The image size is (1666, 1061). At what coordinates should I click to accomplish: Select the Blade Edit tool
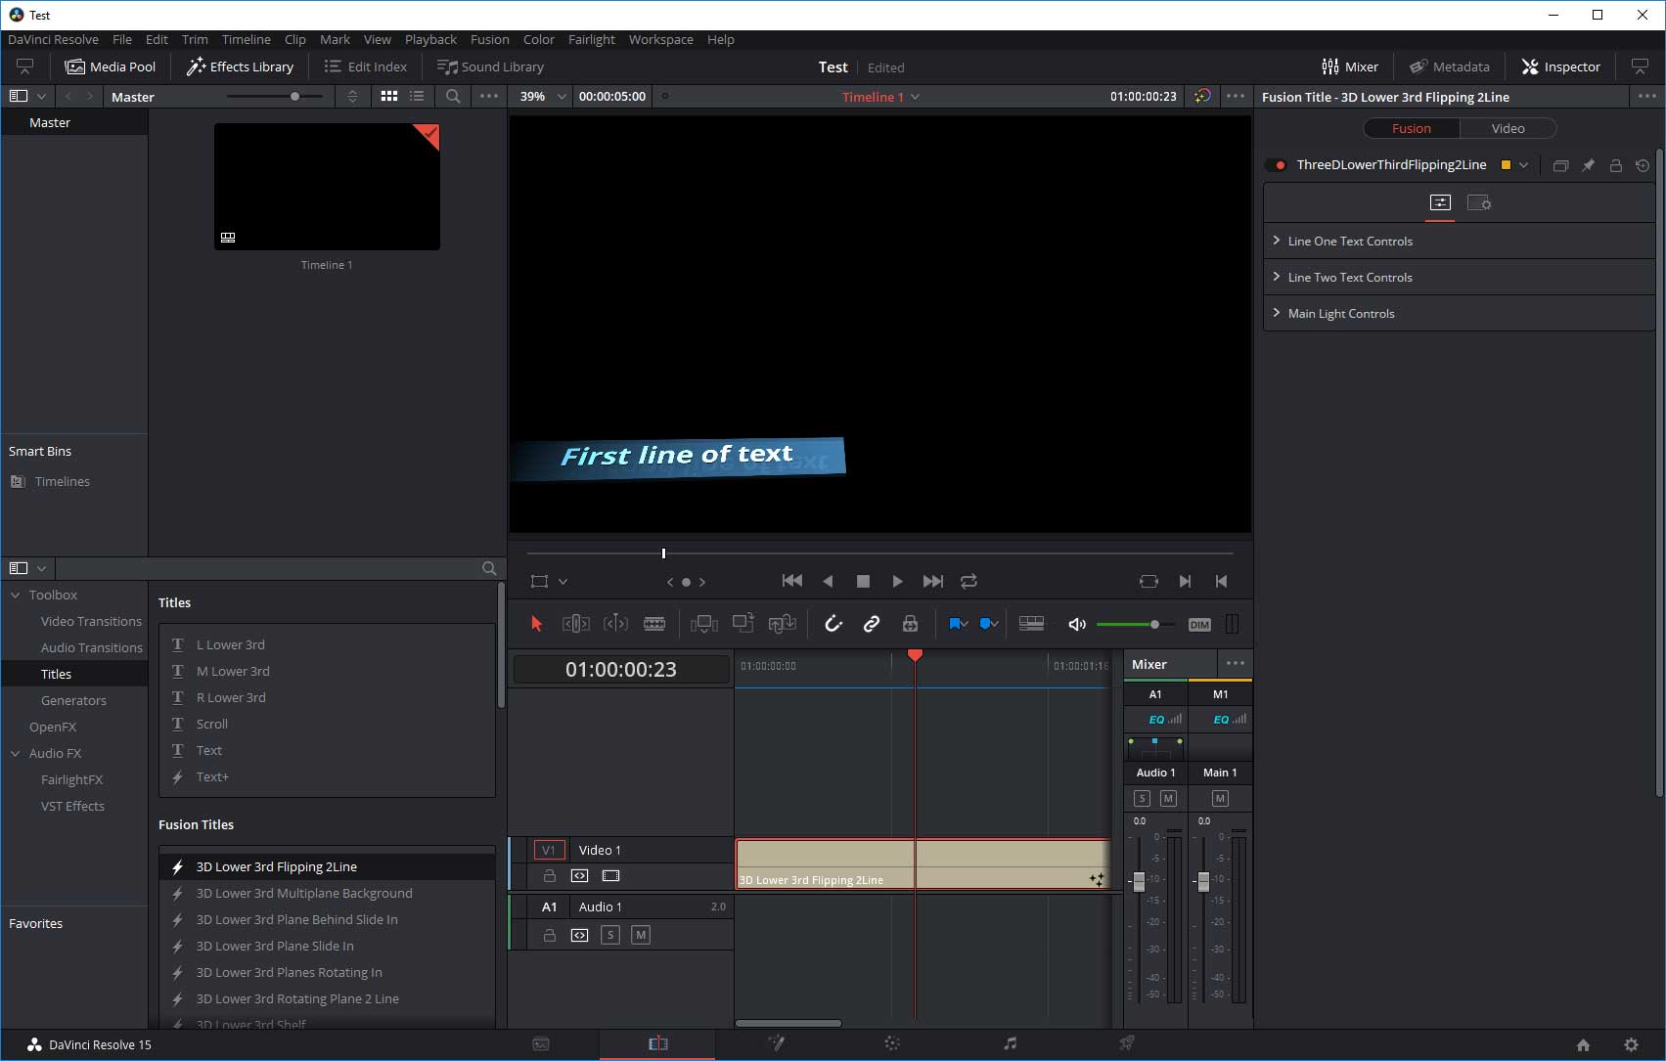[x=654, y=624]
